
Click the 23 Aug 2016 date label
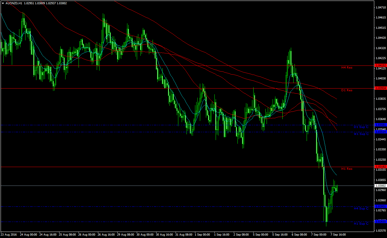coord(8,235)
